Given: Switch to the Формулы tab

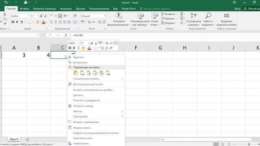Looking at the screenshot, I should [x=66, y=9].
